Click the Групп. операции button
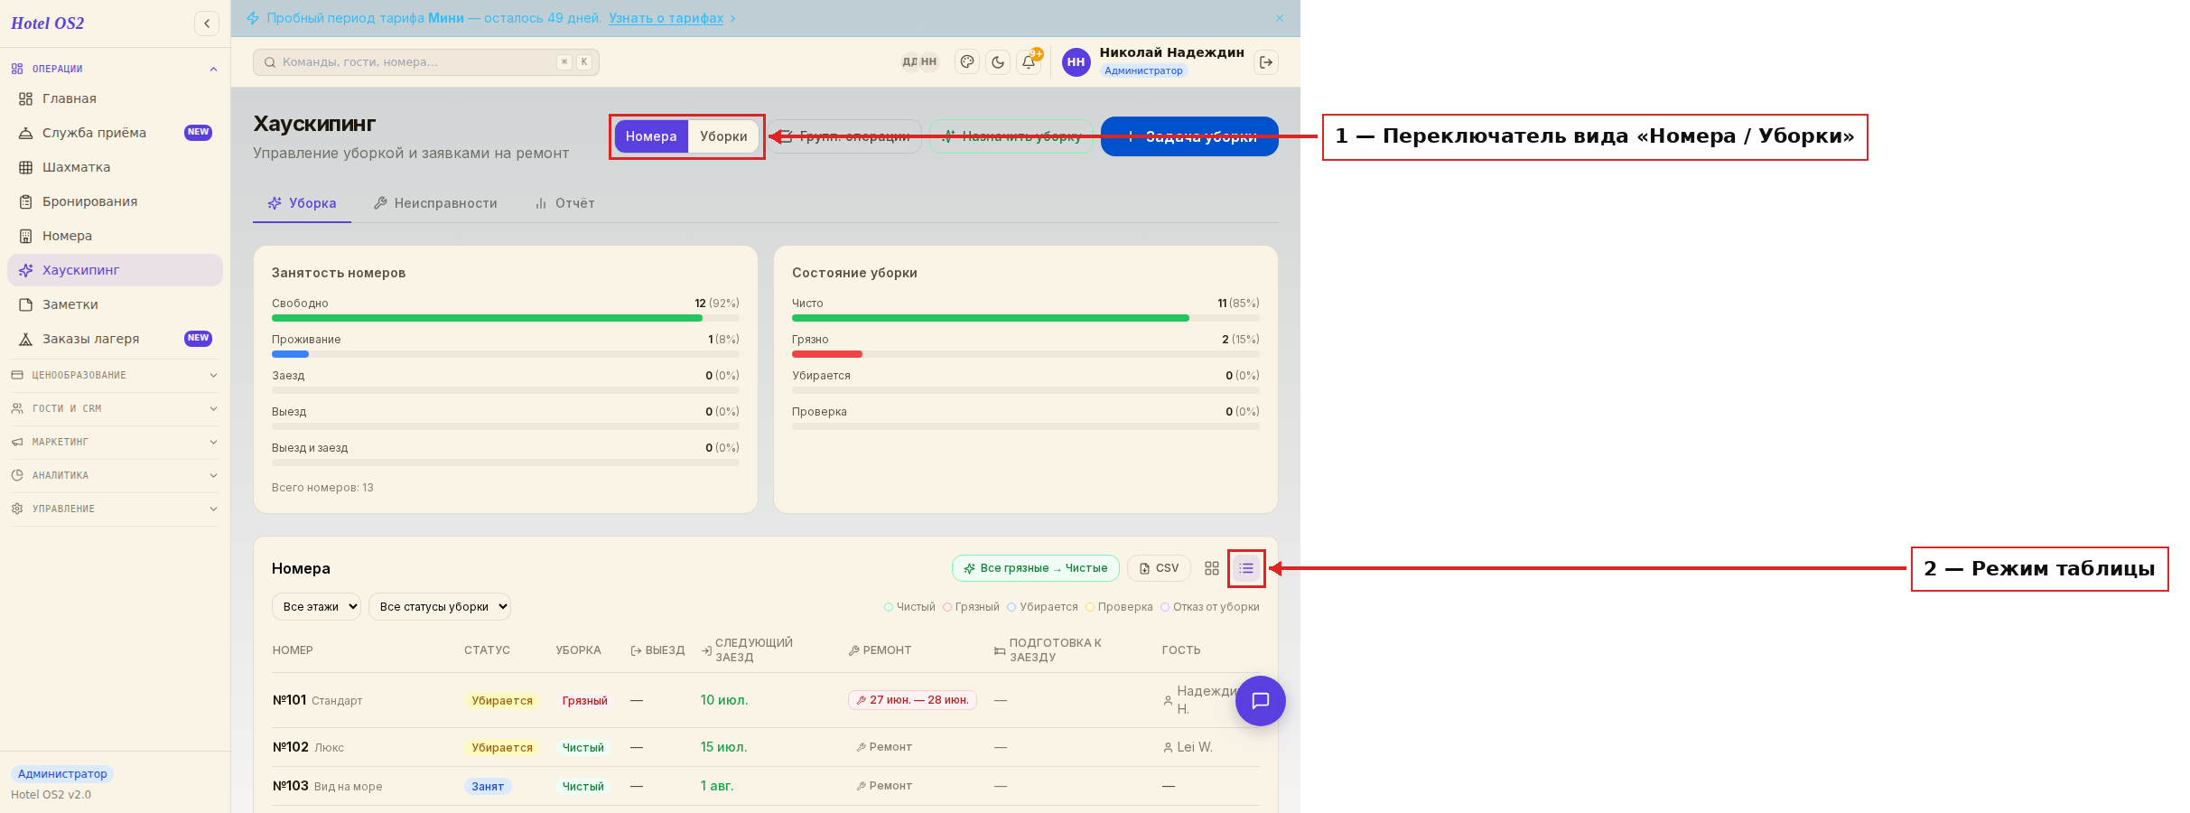The width and height of the screenshot is (2190, 813). (844, 136)
